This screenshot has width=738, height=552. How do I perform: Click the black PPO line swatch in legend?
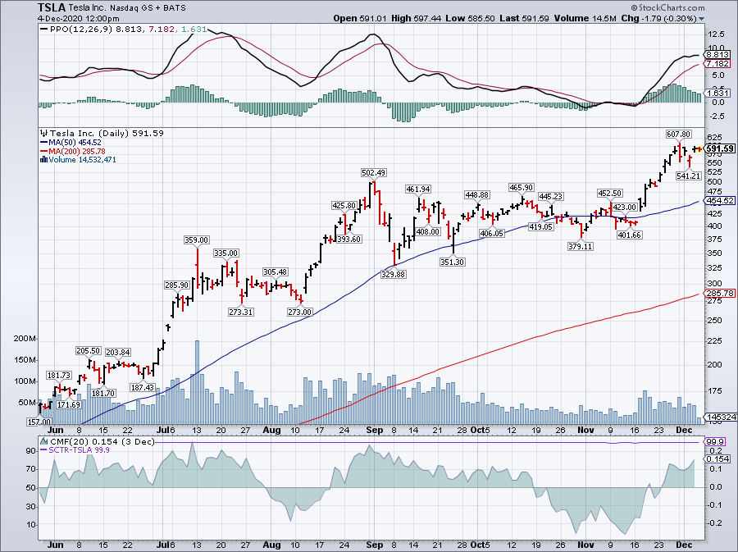44,30
